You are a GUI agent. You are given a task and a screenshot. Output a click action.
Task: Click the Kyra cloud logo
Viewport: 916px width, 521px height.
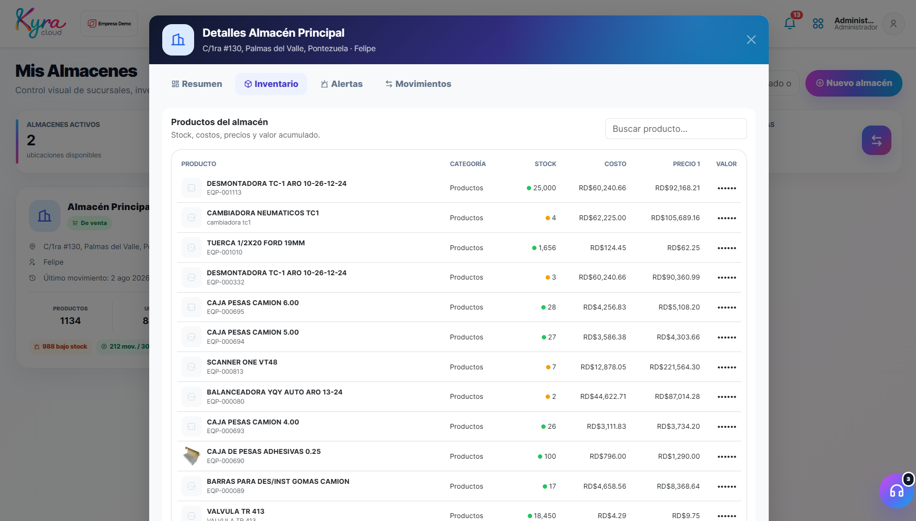[41, 23]
